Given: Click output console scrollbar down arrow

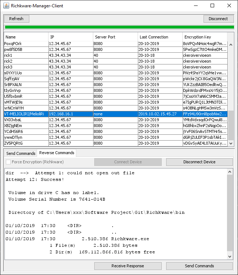Looking at the screenshot, I should click(230, 257).
